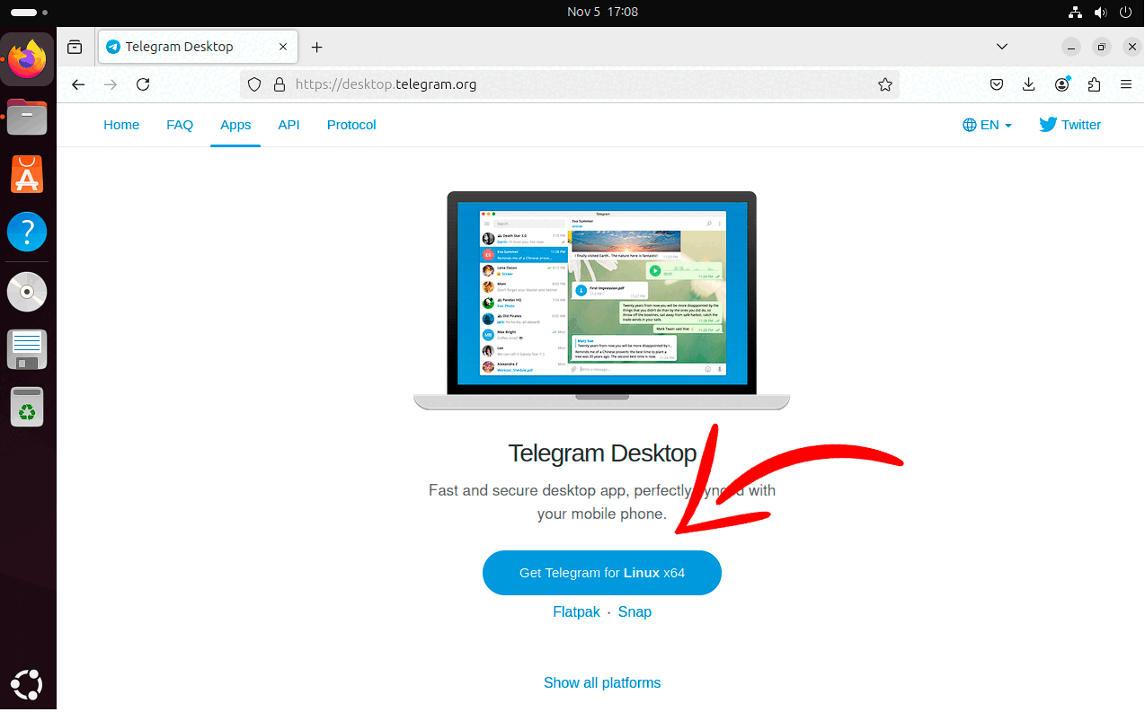The image size is (1145, 712).
Task: Open the Firefox downloads panel
Action: coord(1029,84)
